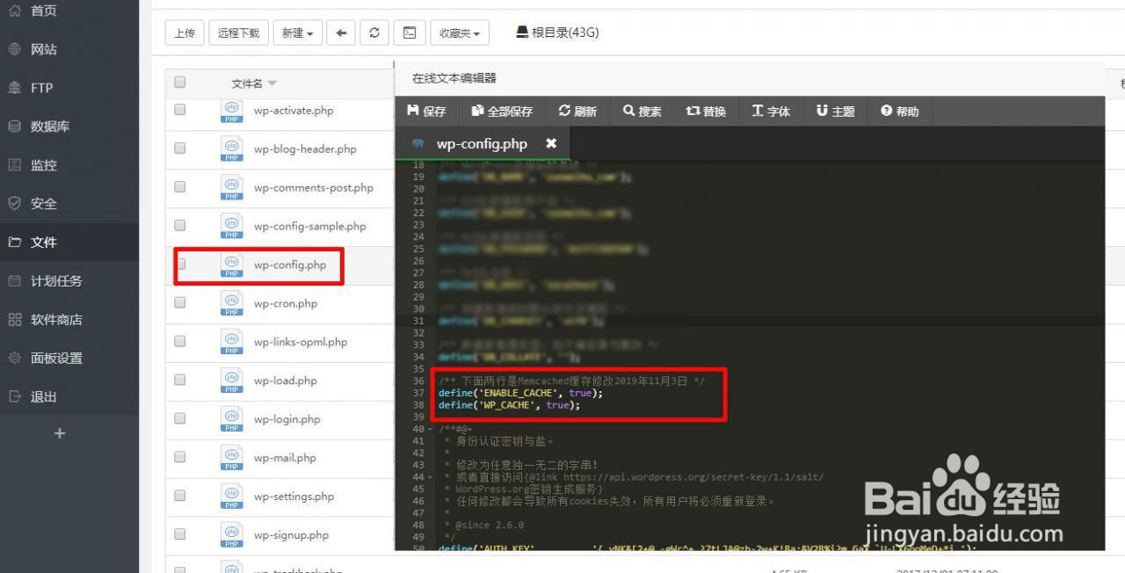
Task: Click wp-config-sample.php file name
Action: click(x=310, y=227)
